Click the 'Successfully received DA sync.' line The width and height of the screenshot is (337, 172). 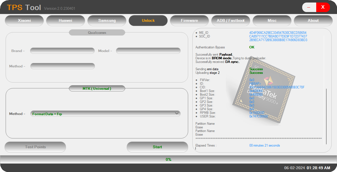[x=217, y=62]
